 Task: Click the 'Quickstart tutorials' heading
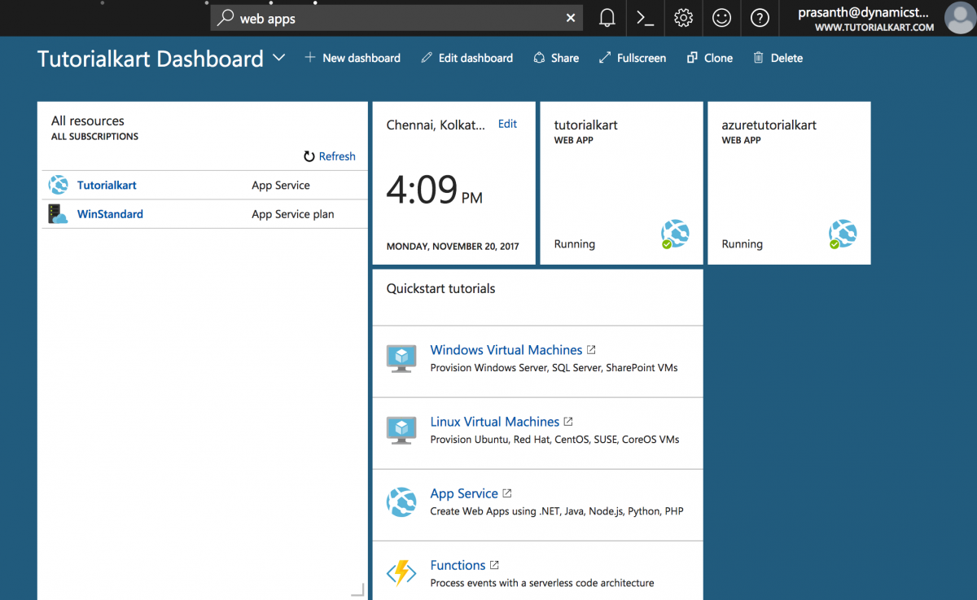440,289
